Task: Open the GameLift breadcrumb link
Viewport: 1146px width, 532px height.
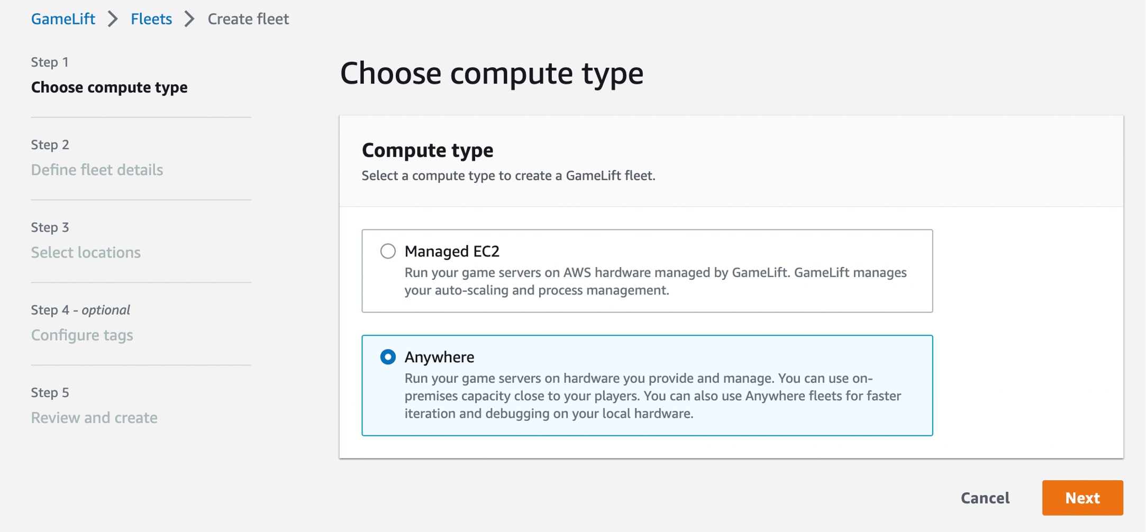Action: click(63, 19)
